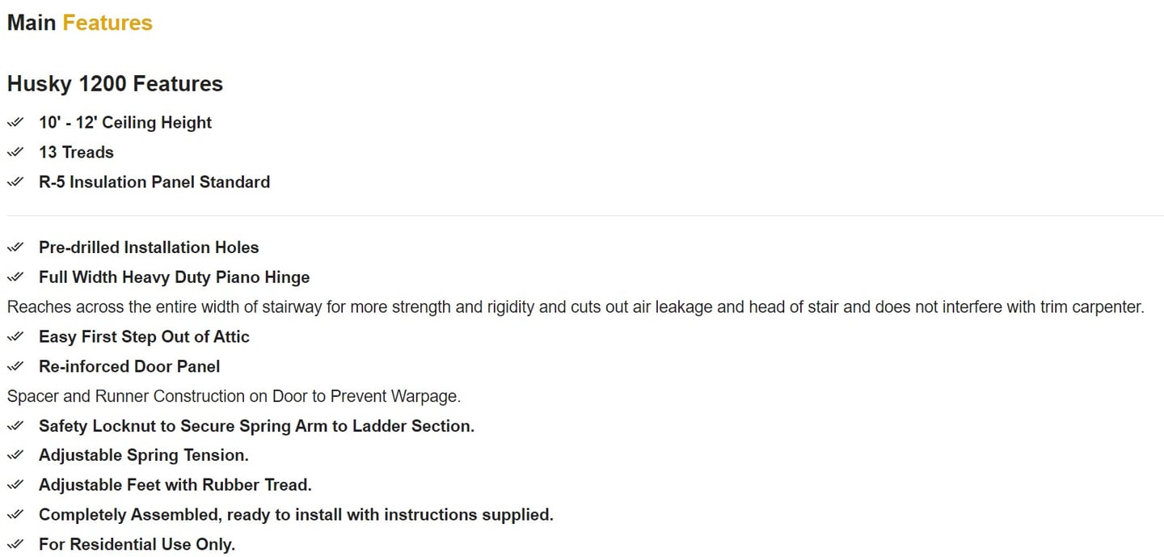Click the checkmark before "Completely Assembled" line

pos(15,516)
